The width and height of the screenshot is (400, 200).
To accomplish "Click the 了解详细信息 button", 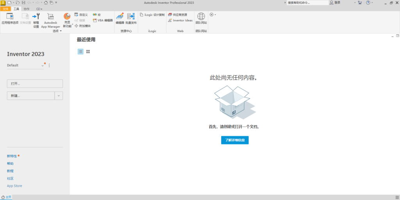I will point(235,140).
